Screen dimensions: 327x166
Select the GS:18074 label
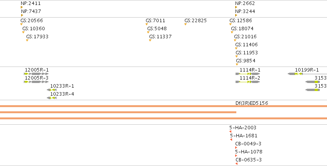coord(242,28)
